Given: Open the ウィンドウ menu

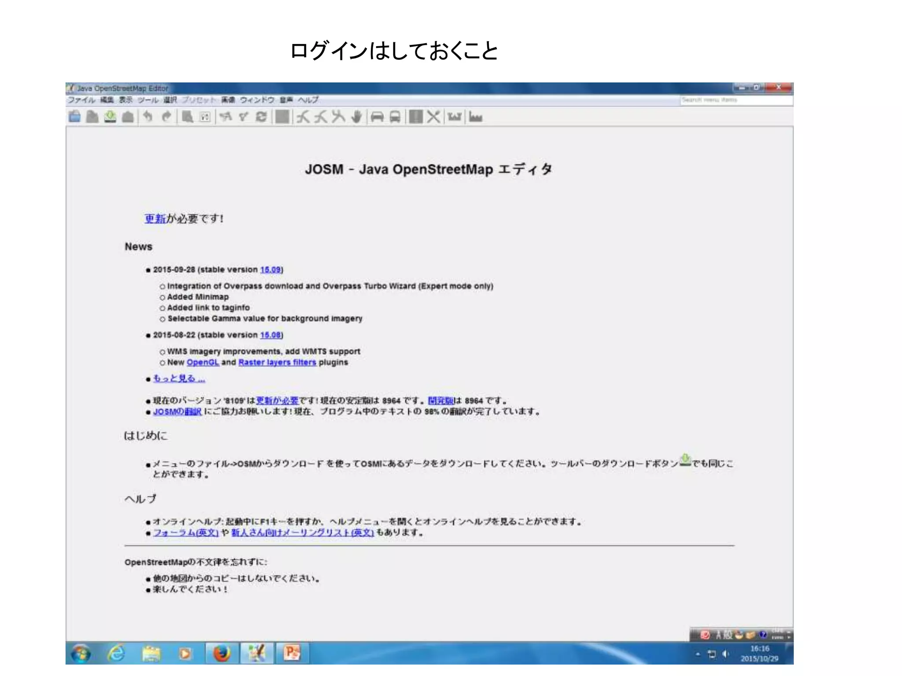Looking at the screenshot, I should (x=257, y=100).
